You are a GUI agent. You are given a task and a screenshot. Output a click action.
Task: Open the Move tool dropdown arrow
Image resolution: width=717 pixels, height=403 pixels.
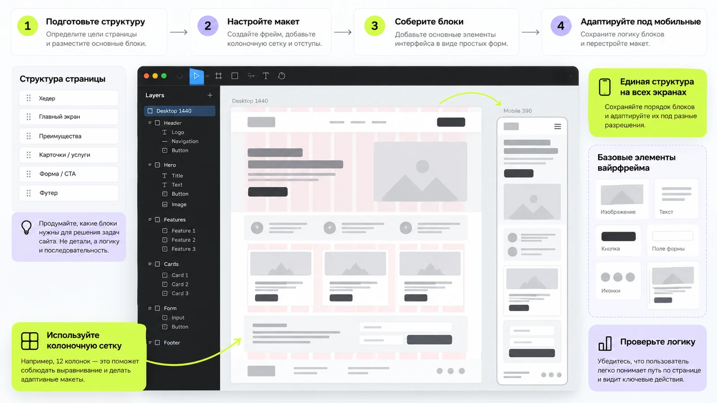(x=207, y=76)
